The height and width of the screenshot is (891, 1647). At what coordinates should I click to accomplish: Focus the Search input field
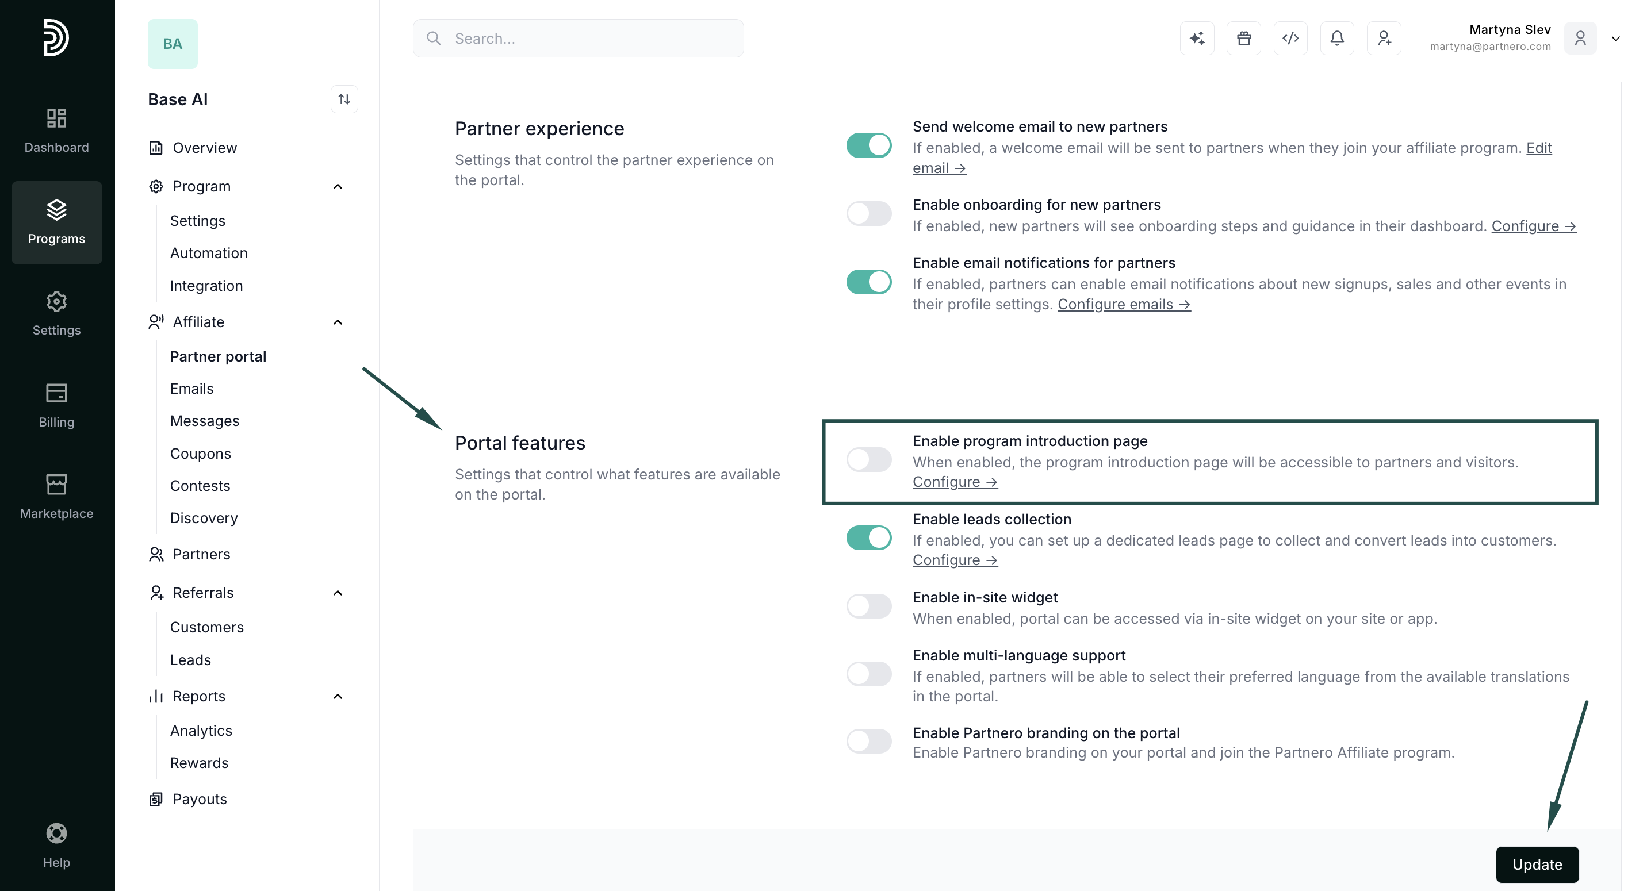point(578,39)
